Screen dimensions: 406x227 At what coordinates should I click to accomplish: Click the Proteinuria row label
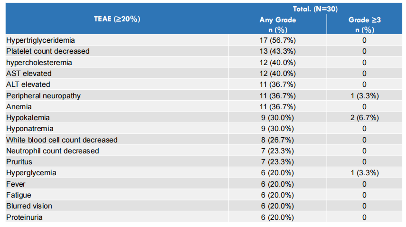(26, 217)
